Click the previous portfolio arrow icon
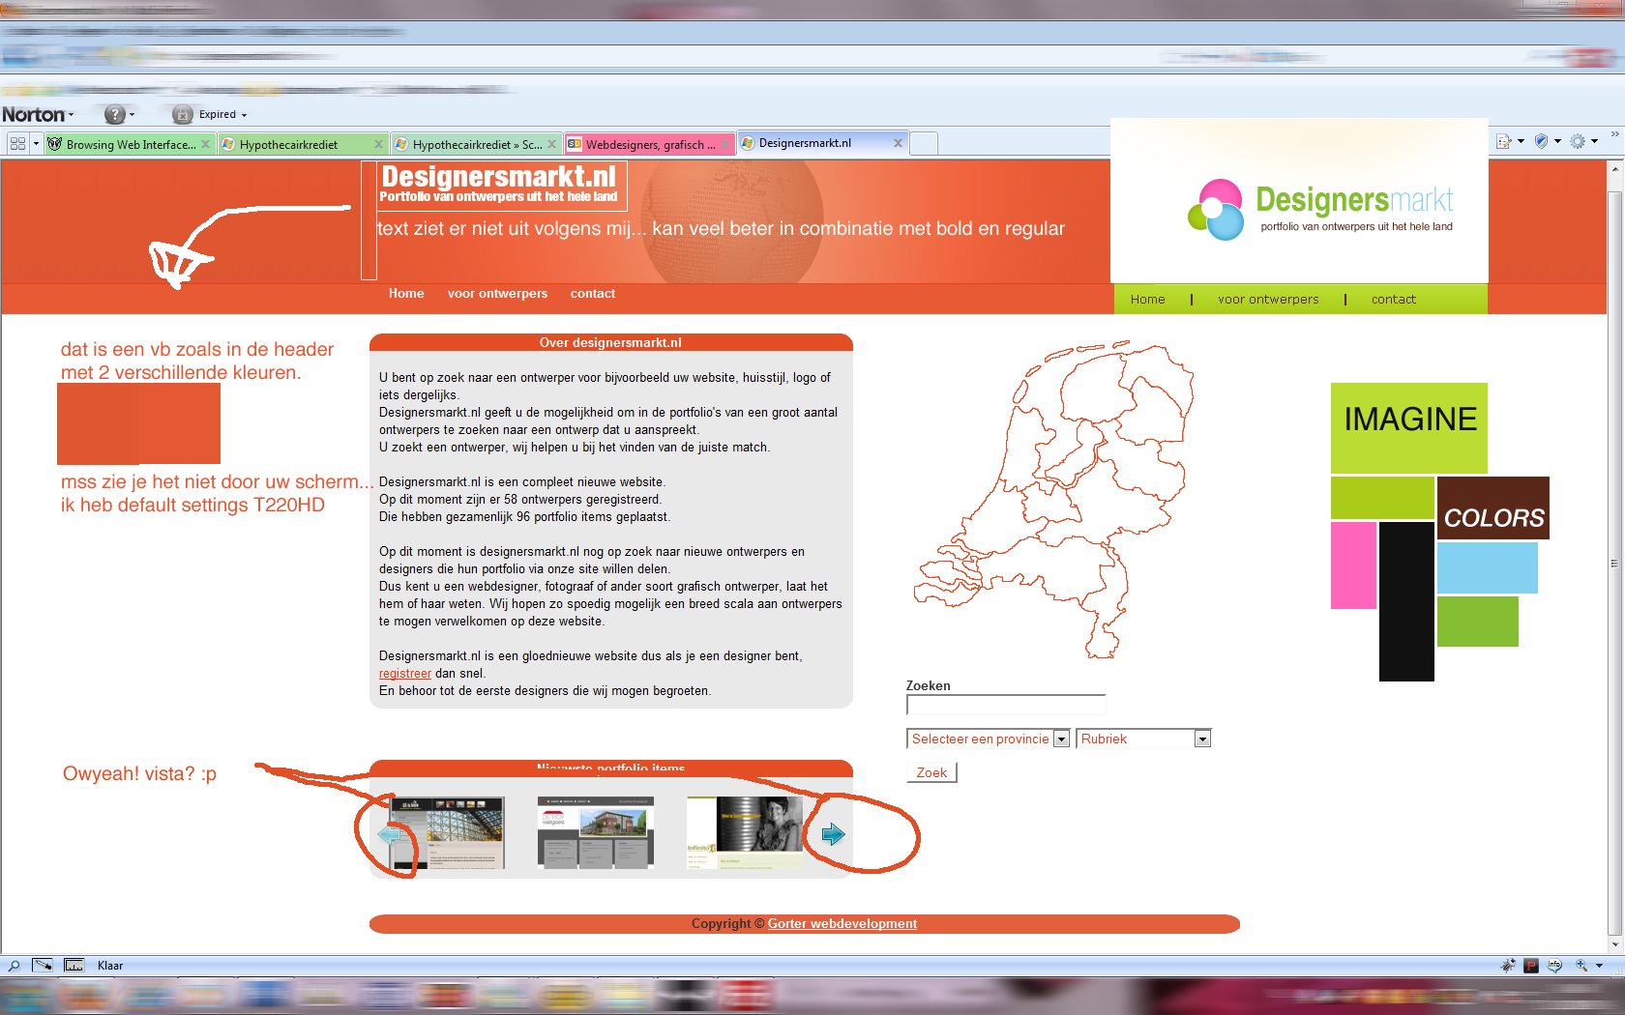This screenshot has height=1015, width=1625. [x=390, y=834]
